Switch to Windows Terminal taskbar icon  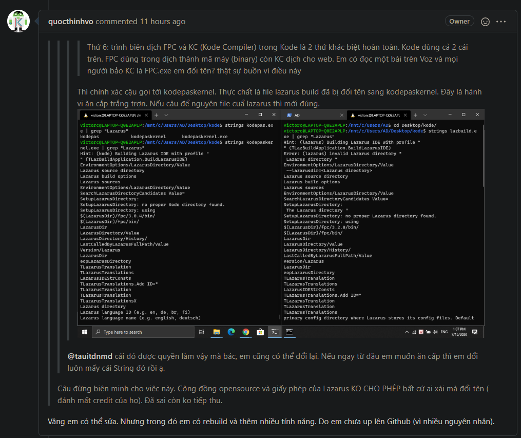[x=275, y=332]
